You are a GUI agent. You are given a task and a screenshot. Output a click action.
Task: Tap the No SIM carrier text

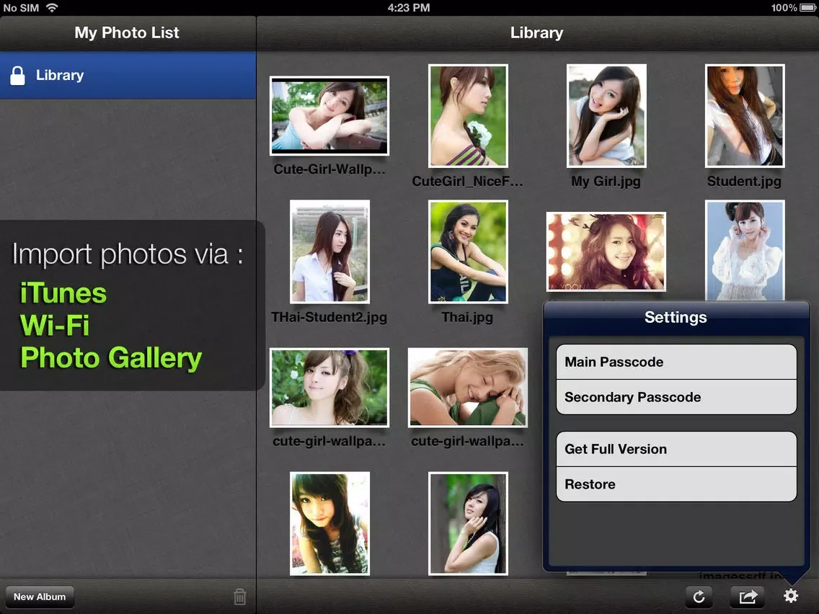click(22, 8)
